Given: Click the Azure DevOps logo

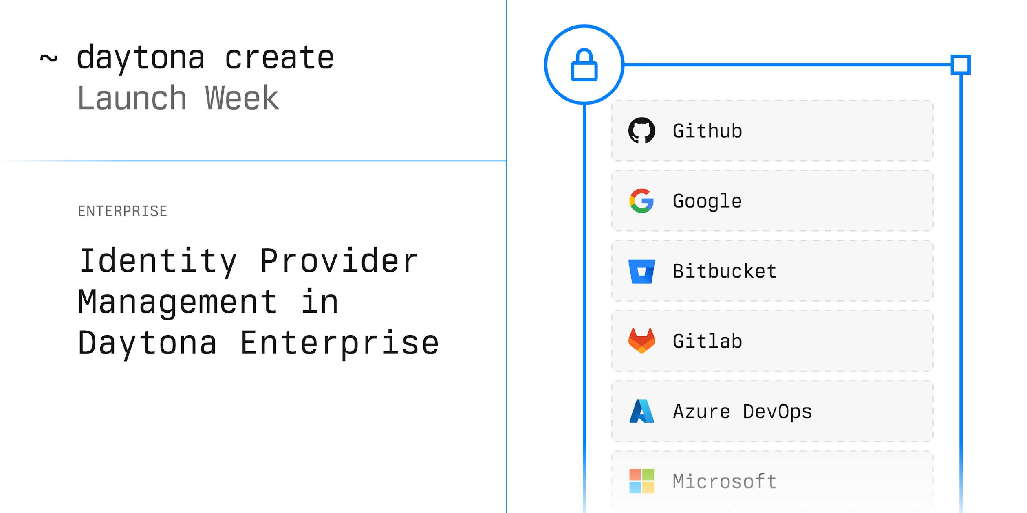Looking at the screenshot, I should click(x=641, y=411).
